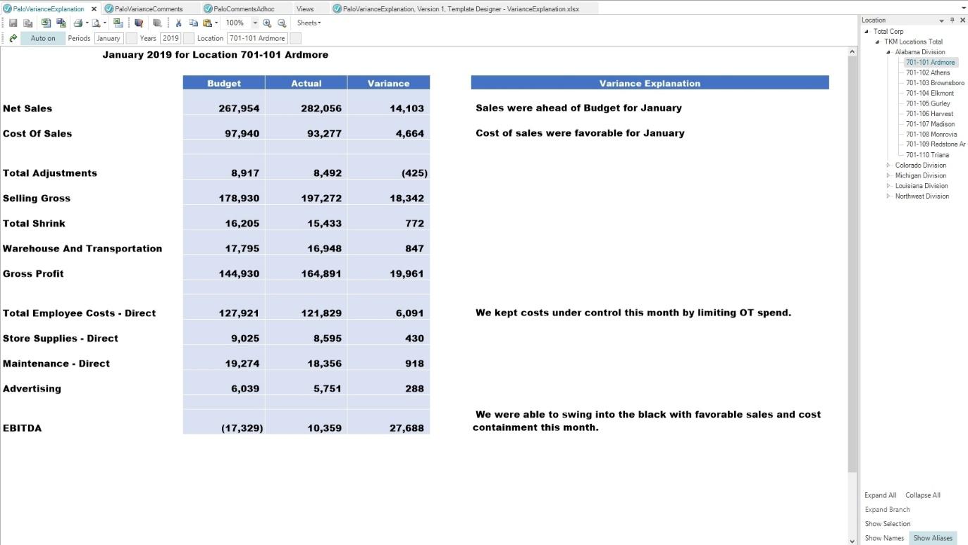
Task: Click Expand Branch link
Action: 888,509
